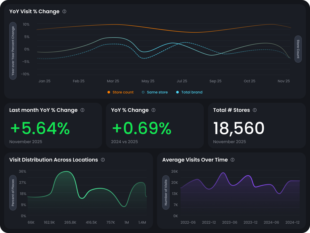Click the +5.64% last month value

(40, 128)
